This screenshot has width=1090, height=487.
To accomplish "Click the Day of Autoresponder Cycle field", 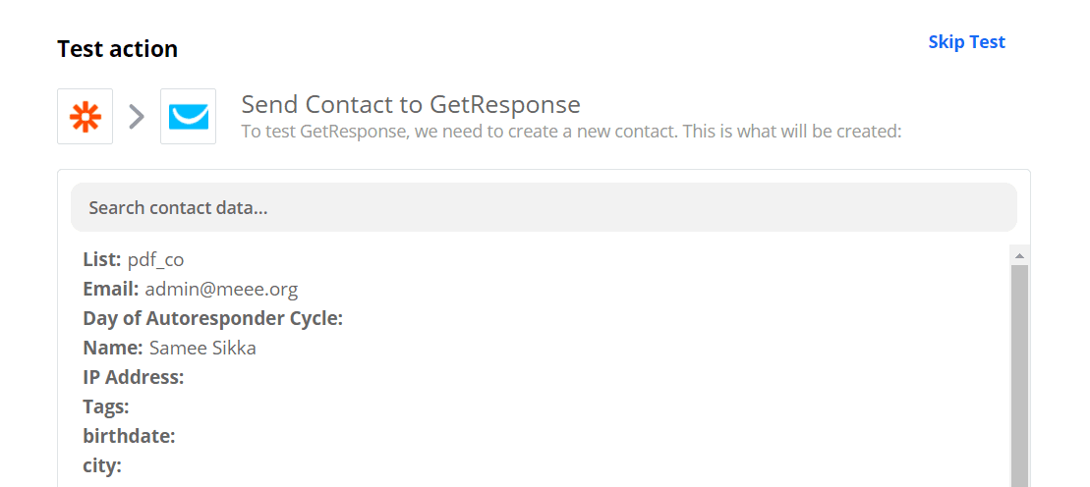I will 212,318.
